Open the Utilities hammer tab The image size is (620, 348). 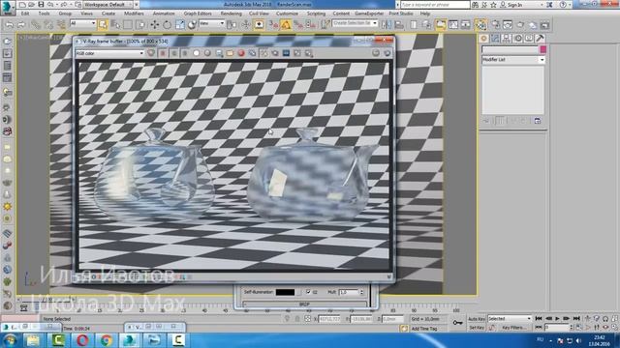(x=541, y=39)
